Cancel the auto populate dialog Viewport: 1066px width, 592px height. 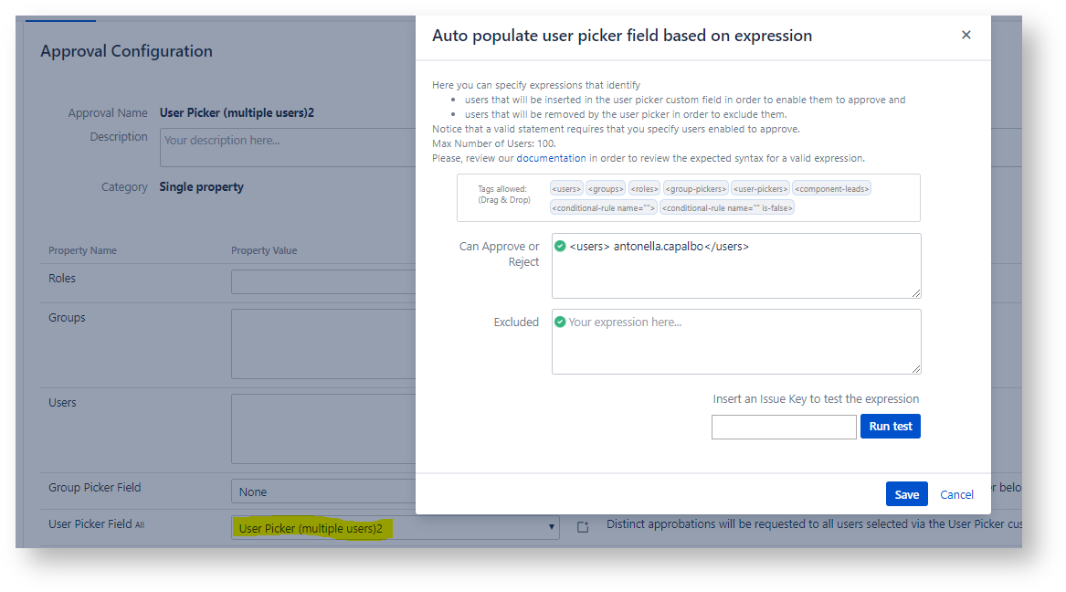tap(956, 494)
